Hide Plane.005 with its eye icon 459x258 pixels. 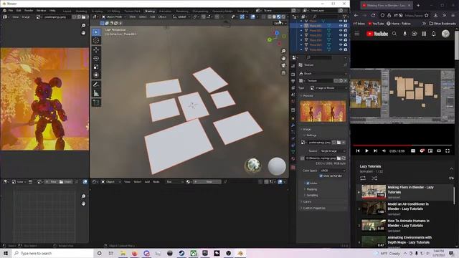point(341,44)
